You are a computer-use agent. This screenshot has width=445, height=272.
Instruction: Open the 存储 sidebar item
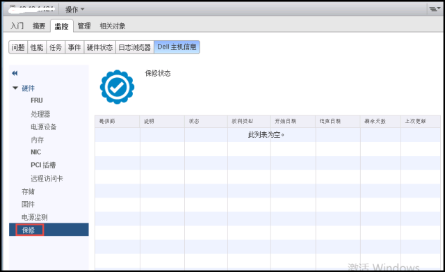click(x=28, y=191)
